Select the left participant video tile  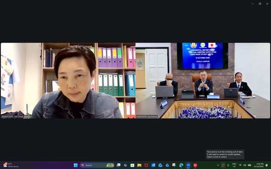(68, 81)
